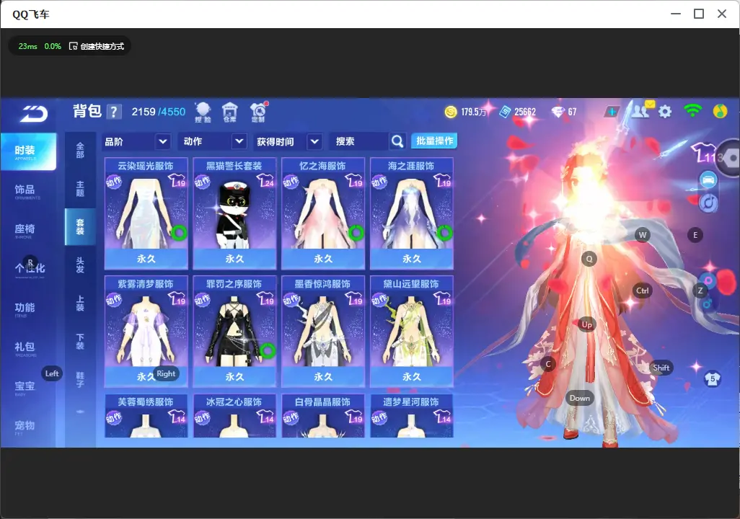Click the diamond currency icon

(x=558, y=112)
